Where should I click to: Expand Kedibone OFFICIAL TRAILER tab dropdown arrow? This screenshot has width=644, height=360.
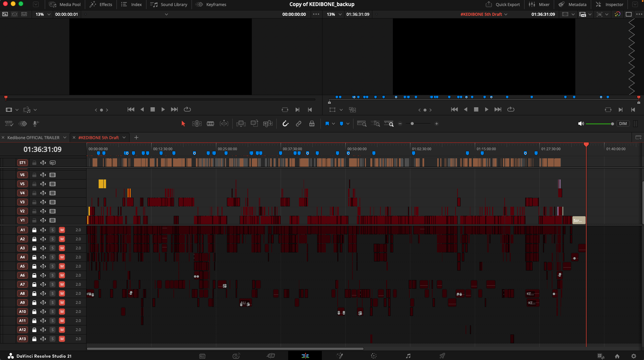pyautogui.click(x=65, y=137)
